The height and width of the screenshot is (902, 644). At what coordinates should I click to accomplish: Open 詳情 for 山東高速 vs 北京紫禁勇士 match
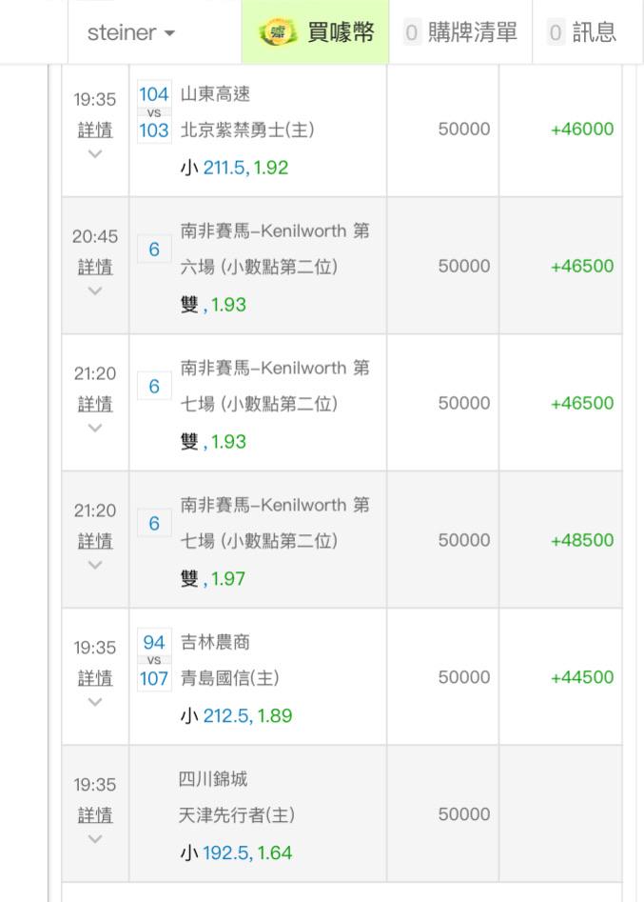click(x=95, y=130)
